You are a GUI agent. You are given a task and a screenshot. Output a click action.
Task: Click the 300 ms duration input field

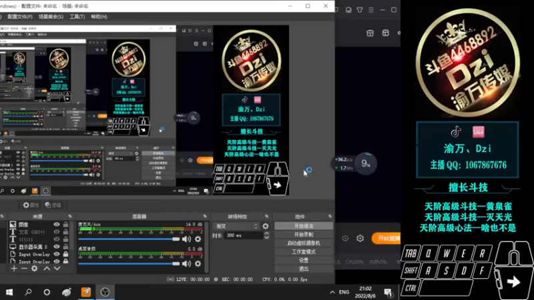244,235
